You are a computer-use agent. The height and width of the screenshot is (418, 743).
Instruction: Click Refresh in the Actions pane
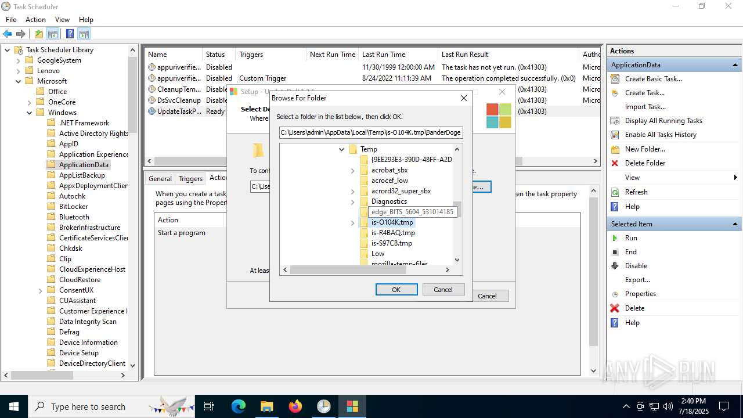[x=636, y=192]
